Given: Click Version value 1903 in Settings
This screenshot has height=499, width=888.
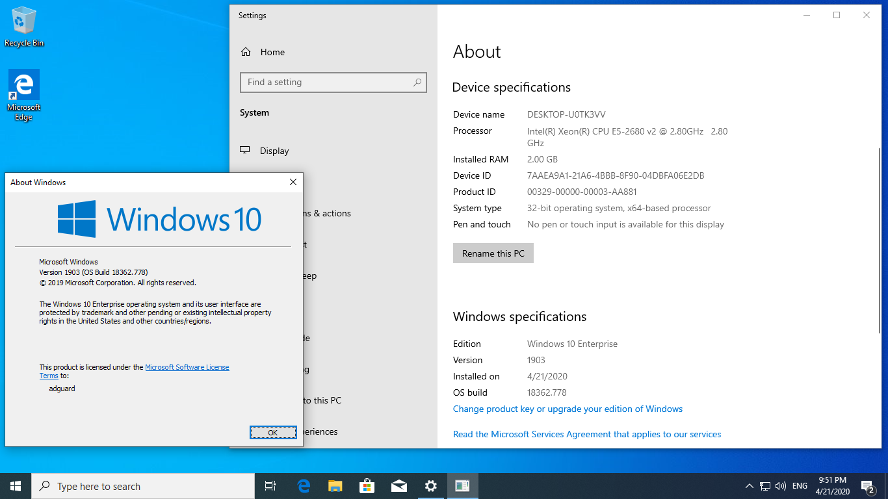Looking at the screenshot, I should [x=536, y=360].
